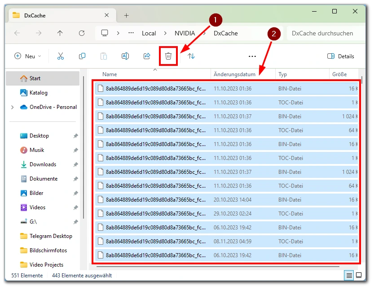374x289 pixels.
Task: Click the pin icon next to Musik
Action: tap(75, 150)
